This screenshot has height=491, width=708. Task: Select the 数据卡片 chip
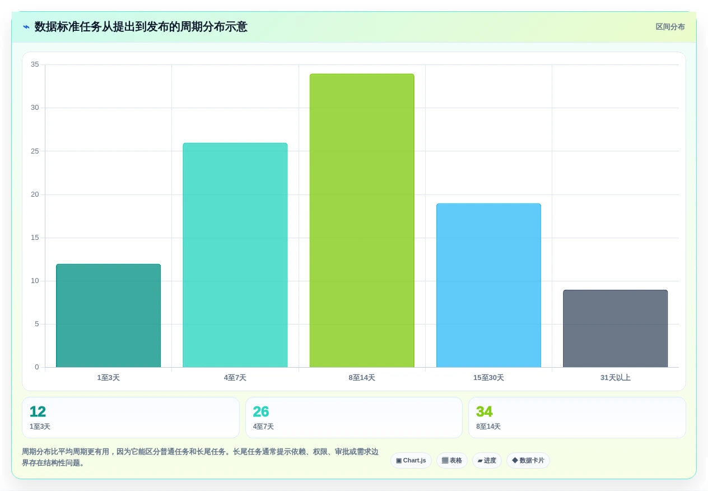tap(528, 461)
